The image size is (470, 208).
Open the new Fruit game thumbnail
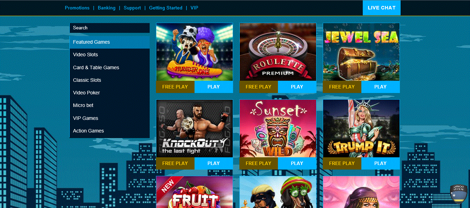(x=195, y=192)
